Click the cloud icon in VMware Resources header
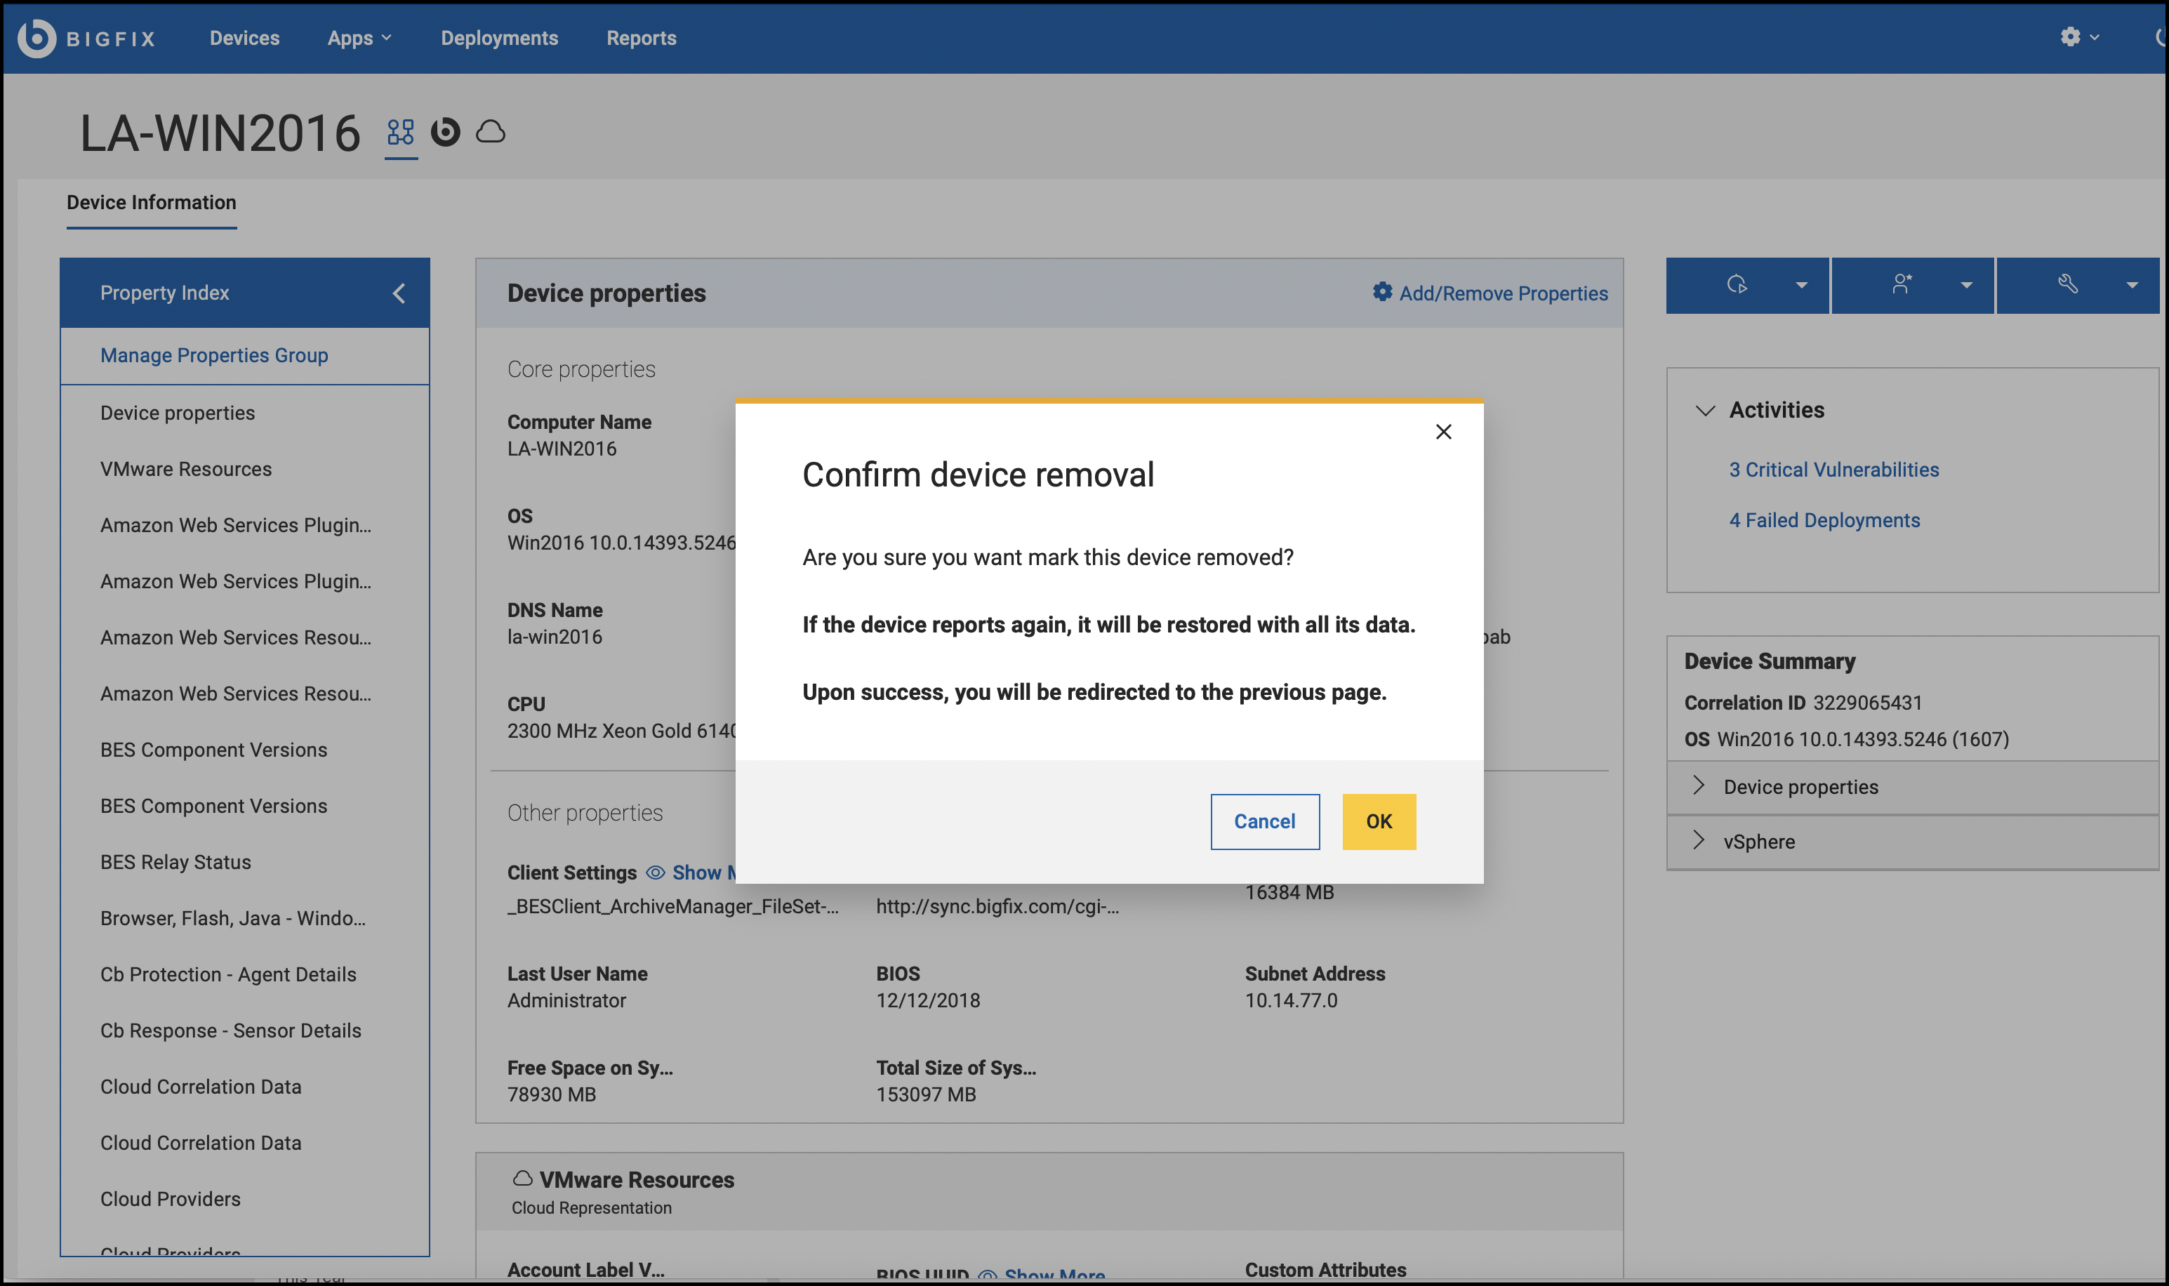 coord(522,1178)
